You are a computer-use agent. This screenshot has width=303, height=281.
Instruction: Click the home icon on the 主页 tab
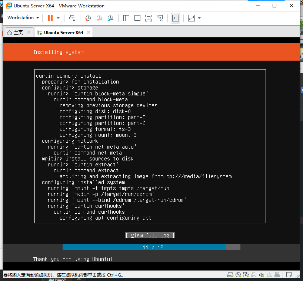click(10, 33)
